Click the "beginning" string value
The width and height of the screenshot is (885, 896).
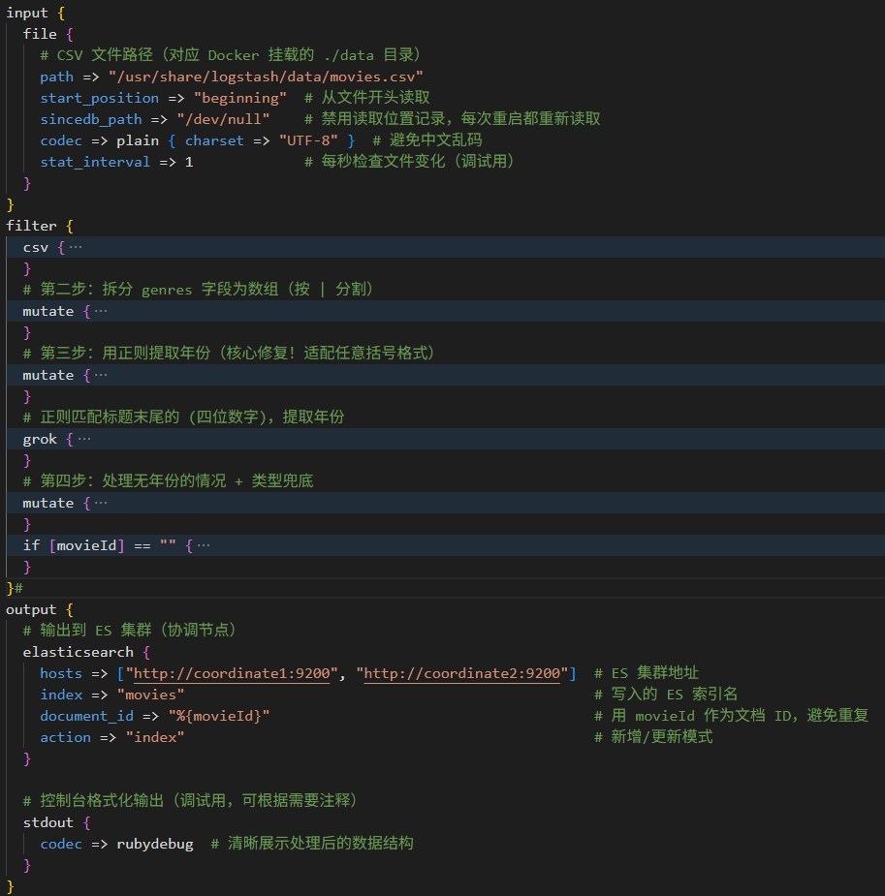pos(240,98)
